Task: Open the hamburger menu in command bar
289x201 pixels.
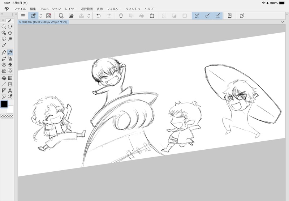Action: click(23, 16)
